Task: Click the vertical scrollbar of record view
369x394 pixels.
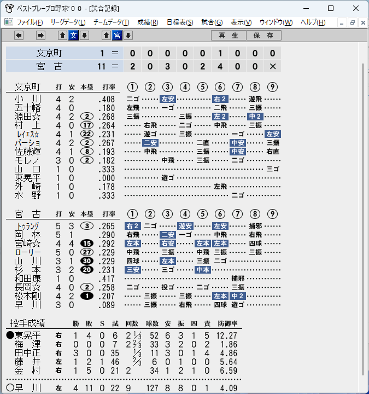Action: coord(363,218)
